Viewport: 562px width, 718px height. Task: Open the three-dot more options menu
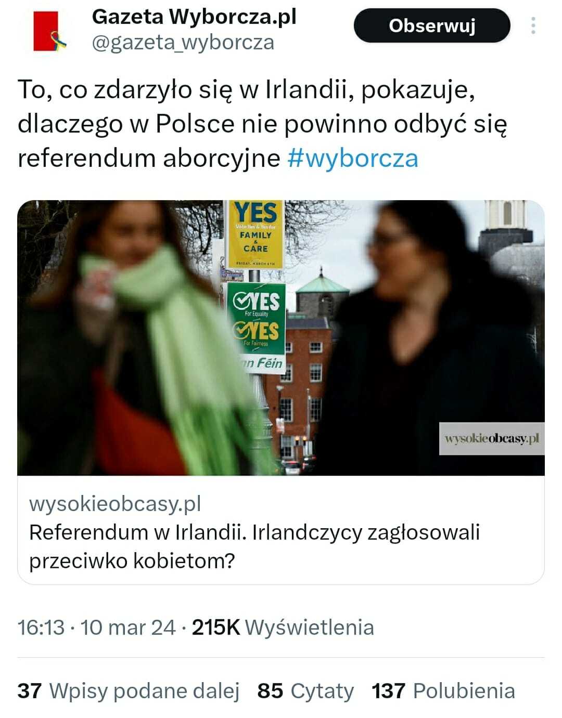tap(533, 25)
